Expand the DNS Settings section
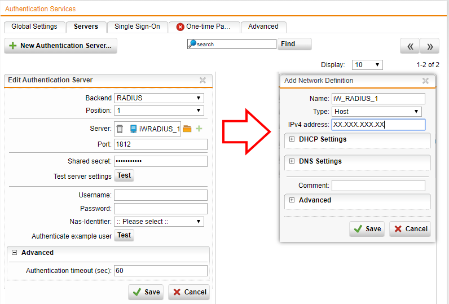 [x=292, y=161]
